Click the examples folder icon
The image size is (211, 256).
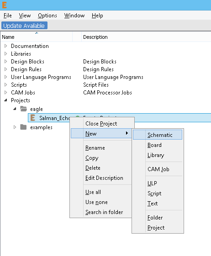coord(23,127)
